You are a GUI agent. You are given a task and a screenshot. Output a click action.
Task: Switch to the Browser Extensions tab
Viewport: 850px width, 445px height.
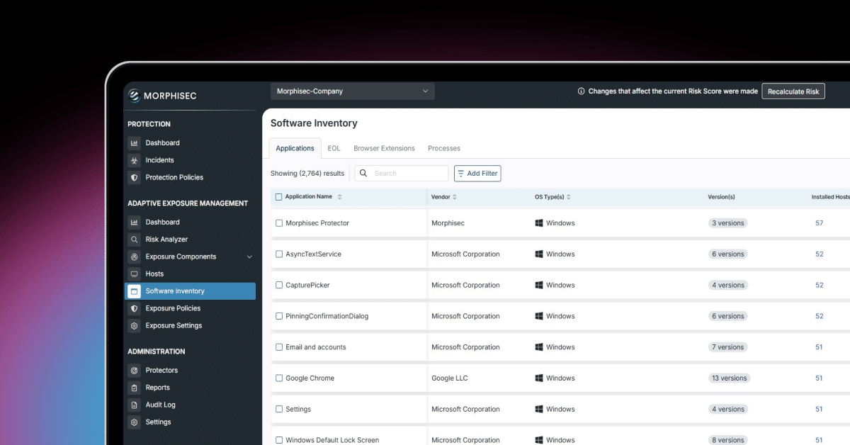tap(384, 148)
